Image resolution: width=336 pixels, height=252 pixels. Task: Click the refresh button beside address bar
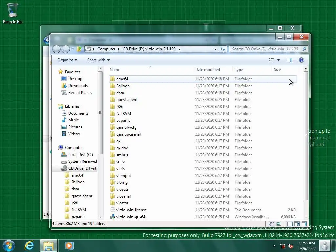[x=223, y=49]
